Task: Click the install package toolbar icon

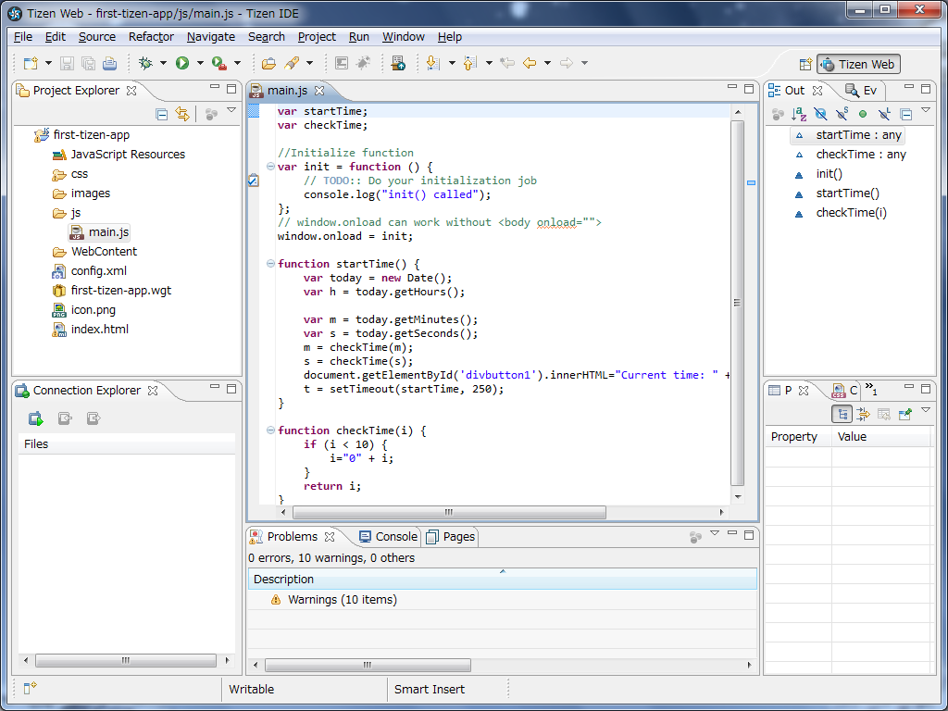Action: tap(398, 63)
